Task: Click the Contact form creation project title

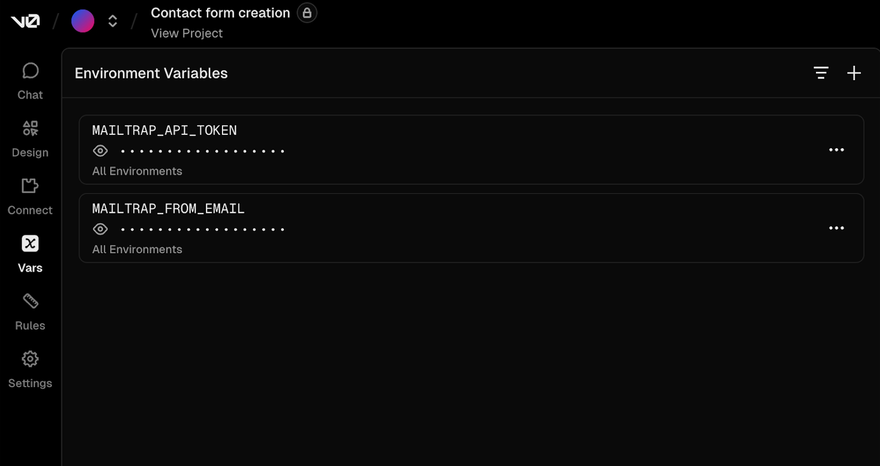Action: tap(220, 12)
